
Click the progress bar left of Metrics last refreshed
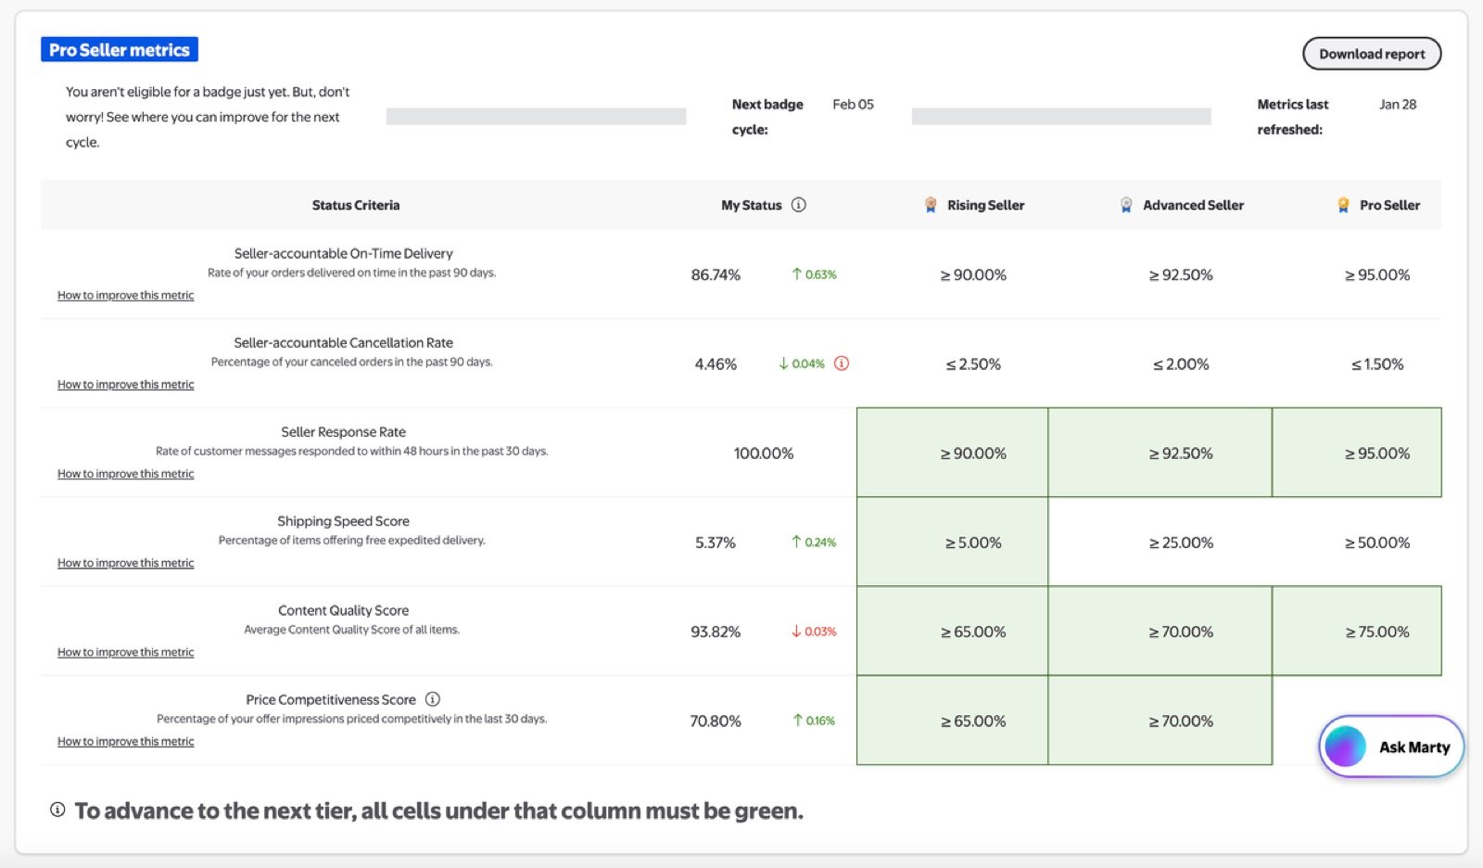[1061, 116]
